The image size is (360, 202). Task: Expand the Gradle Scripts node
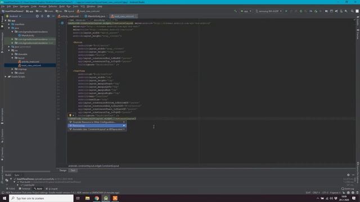6,77
